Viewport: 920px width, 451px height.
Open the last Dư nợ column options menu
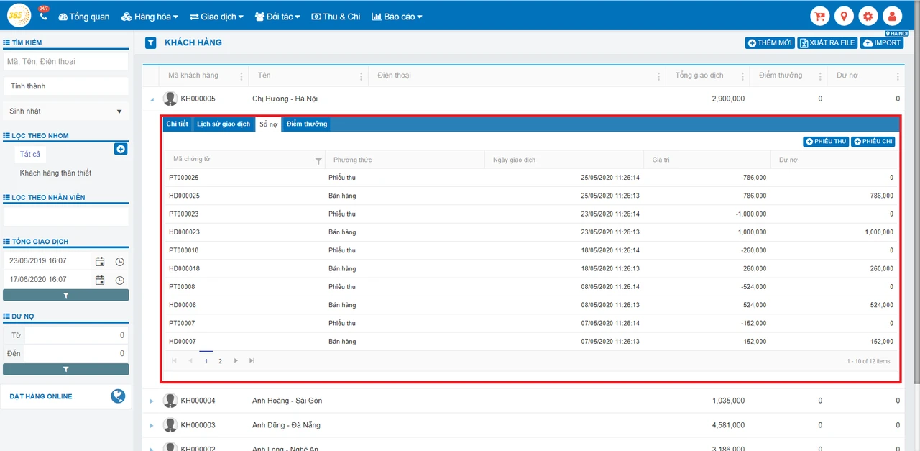tap(898, 76)
